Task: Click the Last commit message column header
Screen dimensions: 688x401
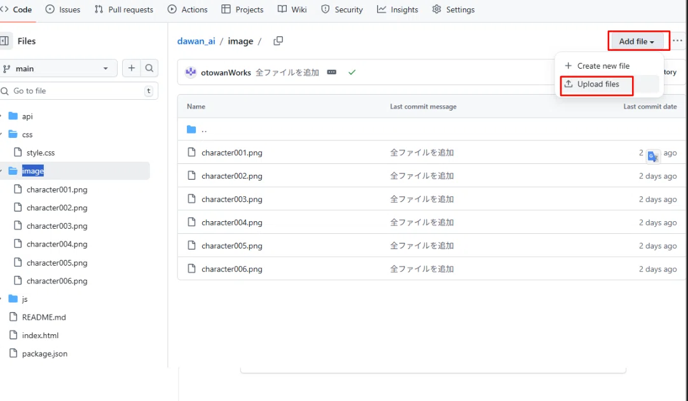Action: pos(423,107)
